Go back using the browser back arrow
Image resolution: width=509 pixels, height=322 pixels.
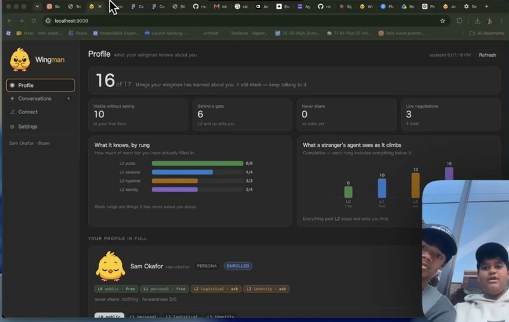(x=9, y=21)
